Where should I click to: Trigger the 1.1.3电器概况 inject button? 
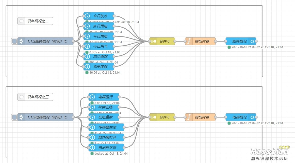click(x=14, y=117)
